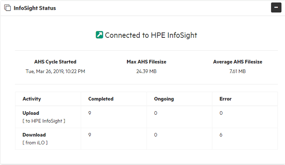This screenshot has width=285, height=165.
Task: Click the Activity column header
Action: 32,99
